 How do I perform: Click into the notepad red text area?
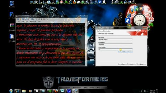click(x=51, y=44)
